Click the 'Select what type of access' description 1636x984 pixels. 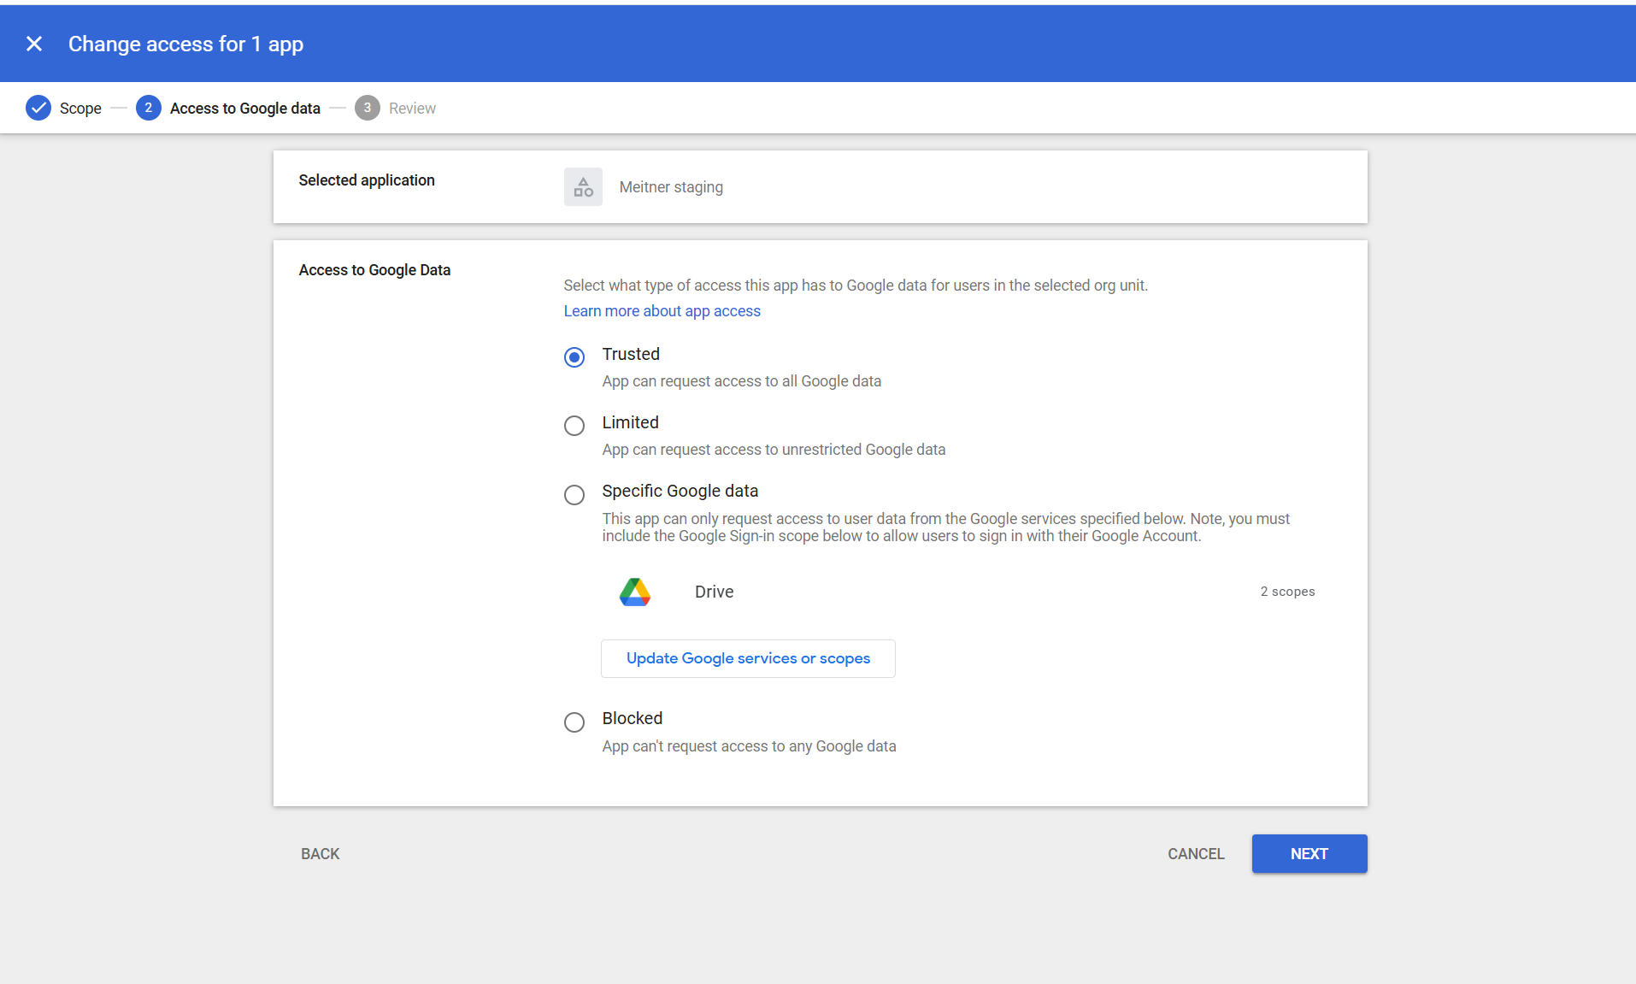pyautogui.click(x=856, y=286)
